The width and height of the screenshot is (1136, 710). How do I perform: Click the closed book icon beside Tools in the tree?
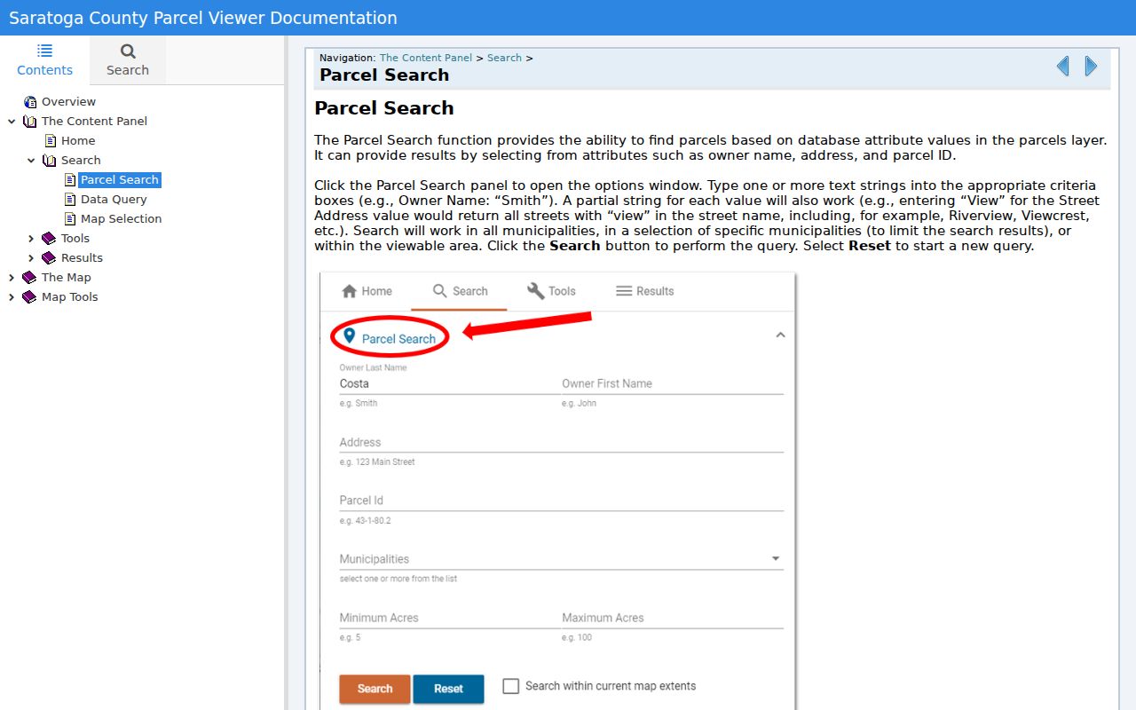(x=50, y=239)
